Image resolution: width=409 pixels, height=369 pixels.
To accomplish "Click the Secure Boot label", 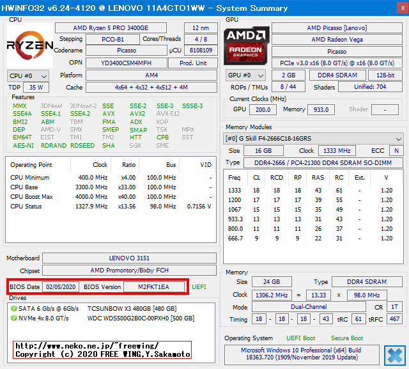I will pyautogui.click(x=346, y=338).
